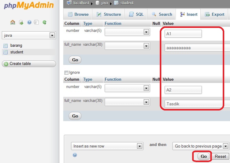Switch to the SQL tab
The width and height of the screenshot is (230, 163).
point(136,14)
